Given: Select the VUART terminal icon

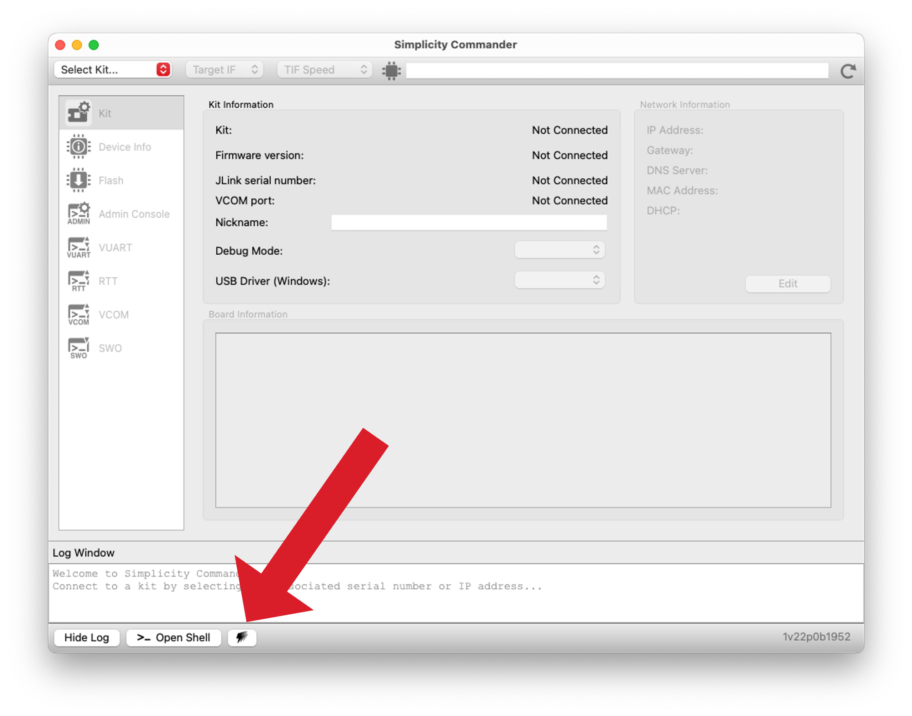Looking at the screenshot, I should click(x=78, y=247).
